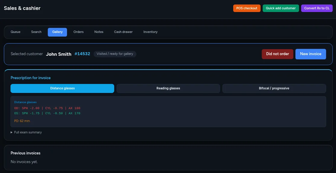Screen dimensions: 336x173
Task: Select Distance glasses prescription
Action: click(62, 88)
